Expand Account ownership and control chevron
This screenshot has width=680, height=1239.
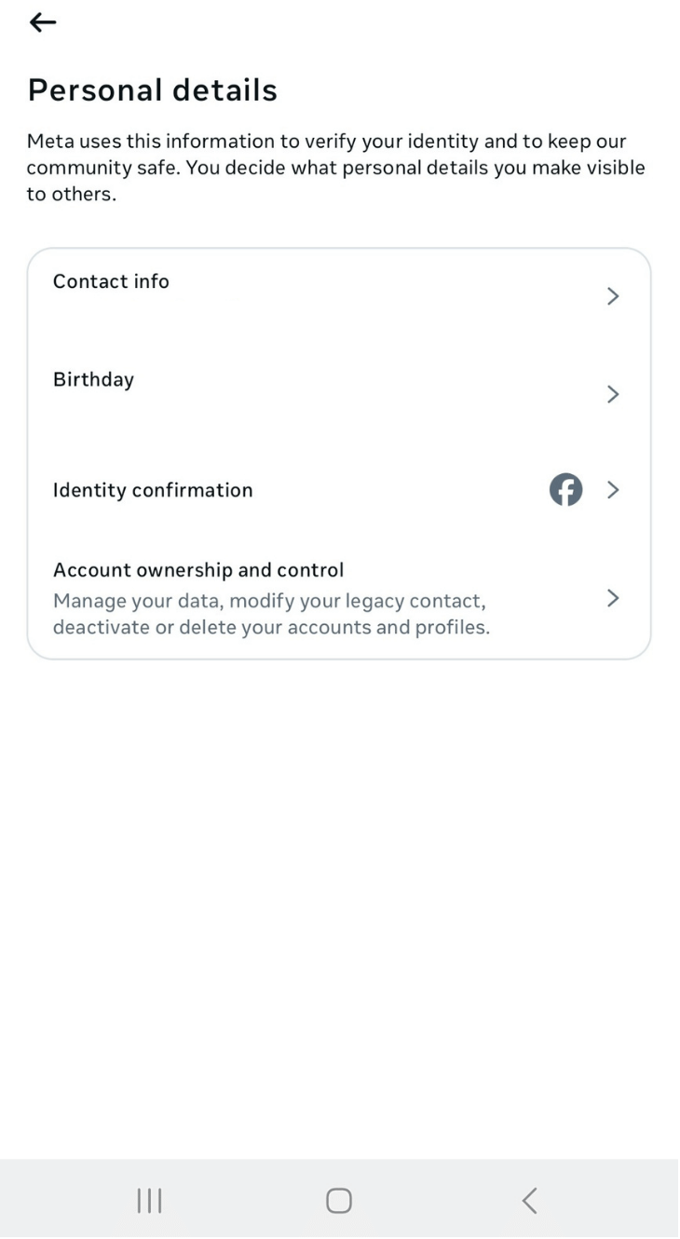pos(612,598)
